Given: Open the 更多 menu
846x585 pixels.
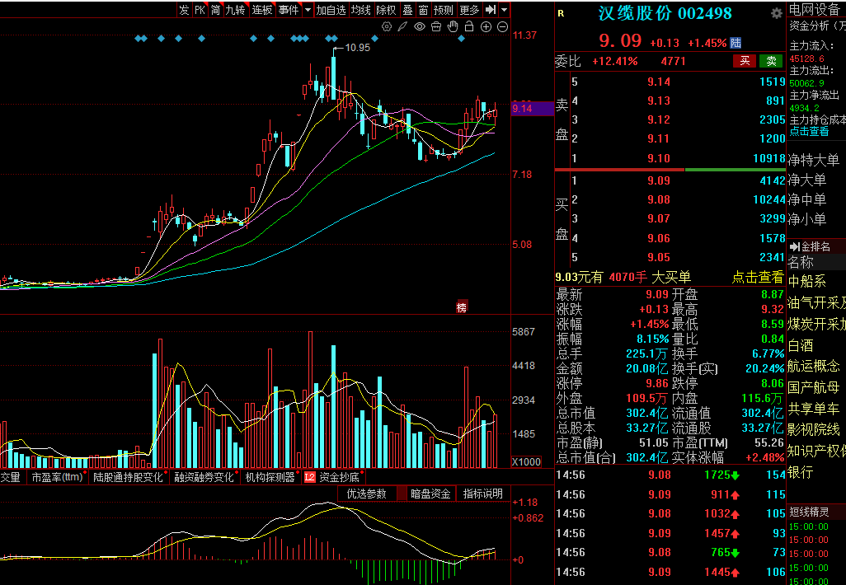Looking at the screenshot, I should pos(469,10).
